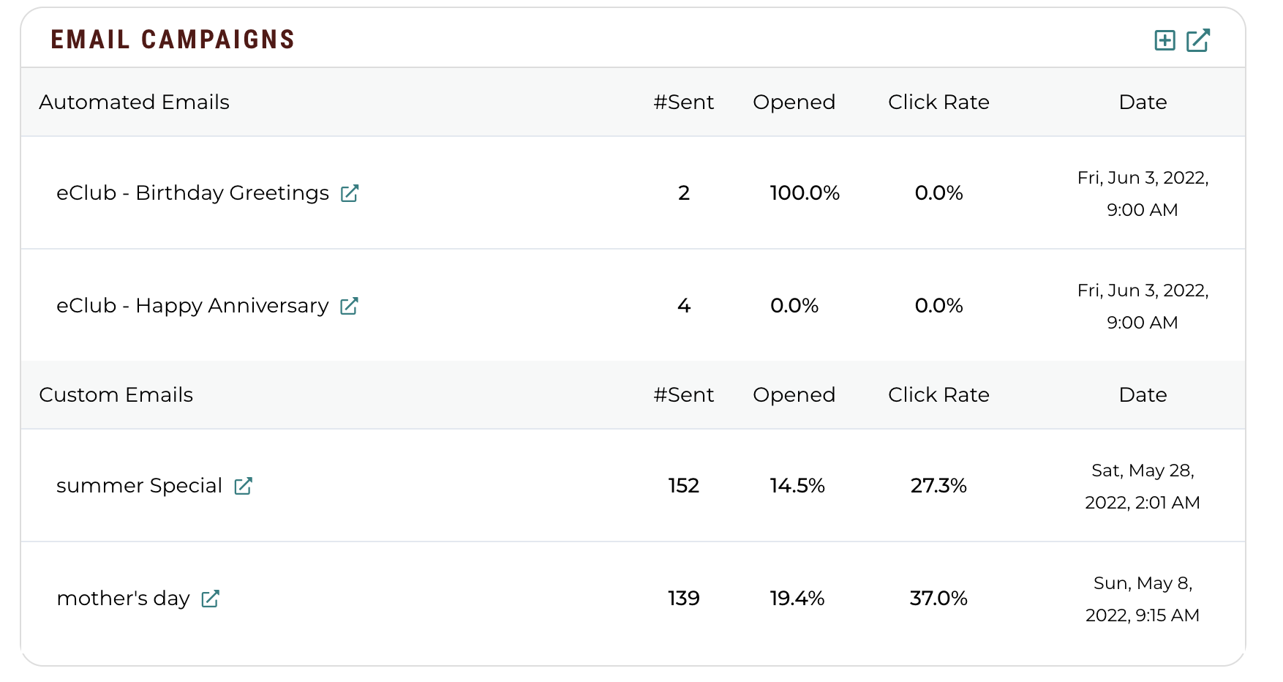Click the 100.0% opened value for Birthday Greetings

tap(805, 193)
